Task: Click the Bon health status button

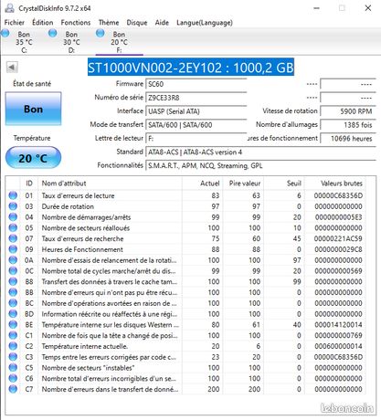Action: click(x=33, y=109)
